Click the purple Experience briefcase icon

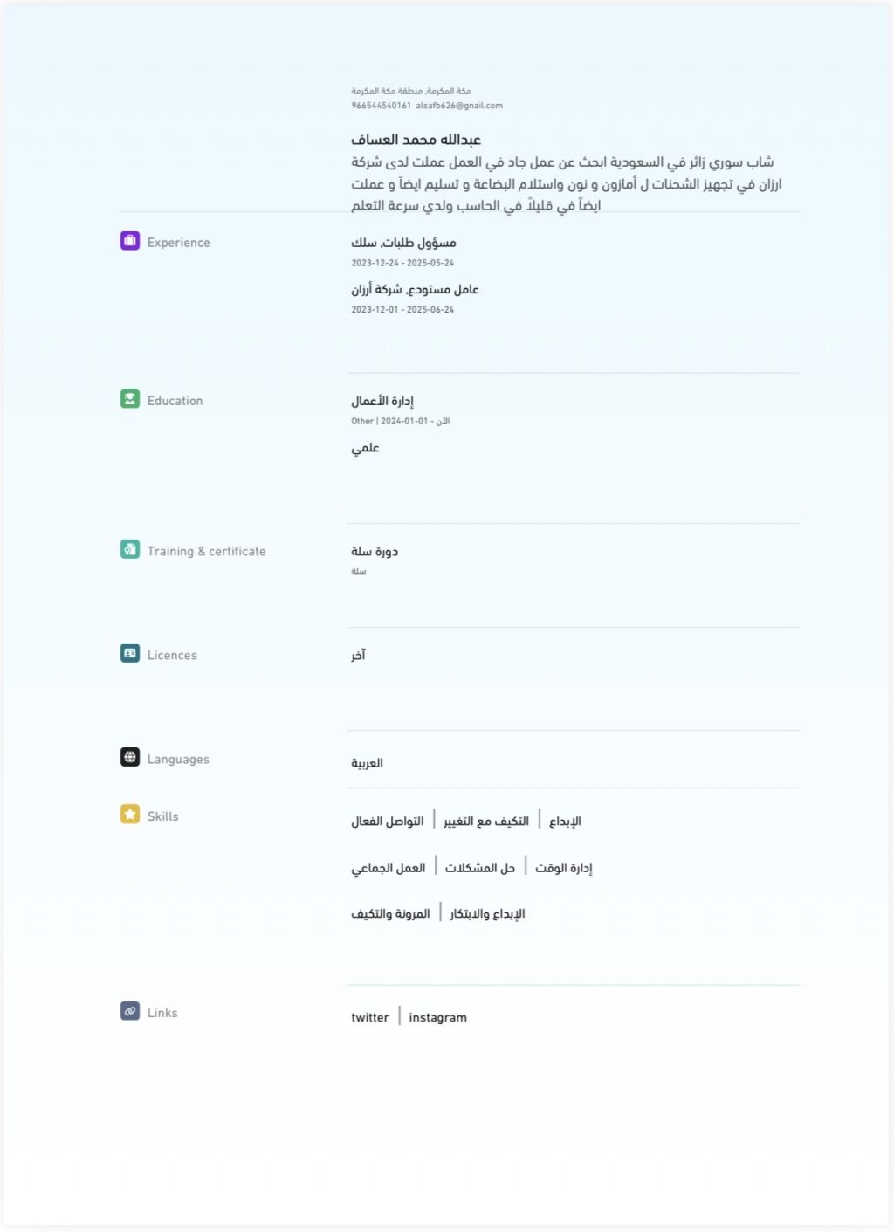[130, 241]
